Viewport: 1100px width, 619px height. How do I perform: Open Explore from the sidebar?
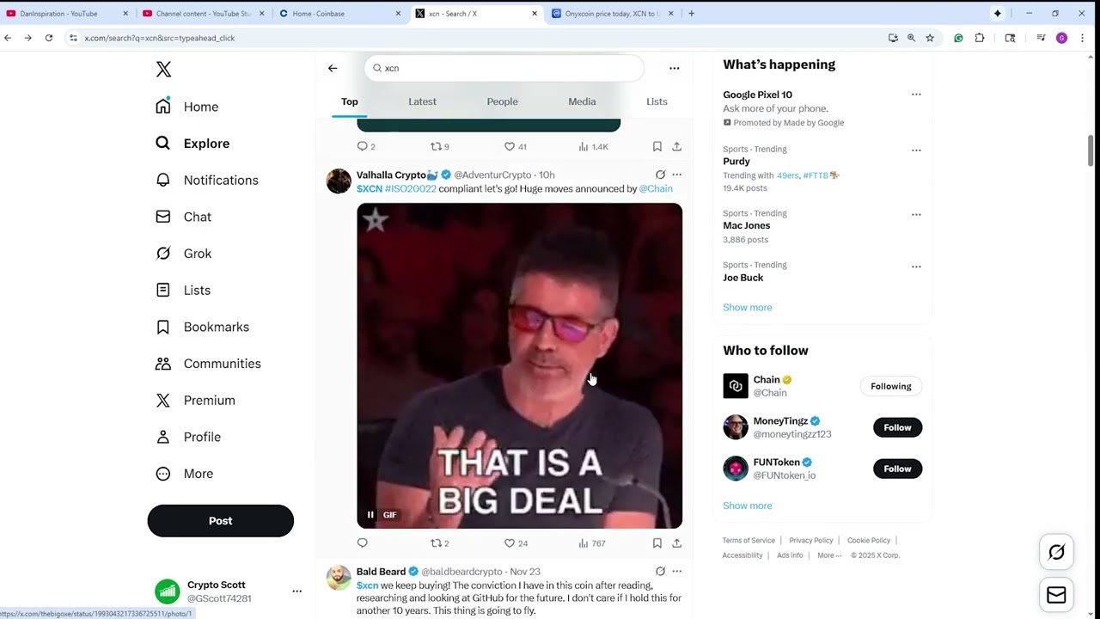pyautogui.click(x=192, y=144)
